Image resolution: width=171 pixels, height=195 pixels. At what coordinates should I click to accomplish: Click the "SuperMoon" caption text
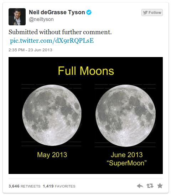[x=126, y=163]
